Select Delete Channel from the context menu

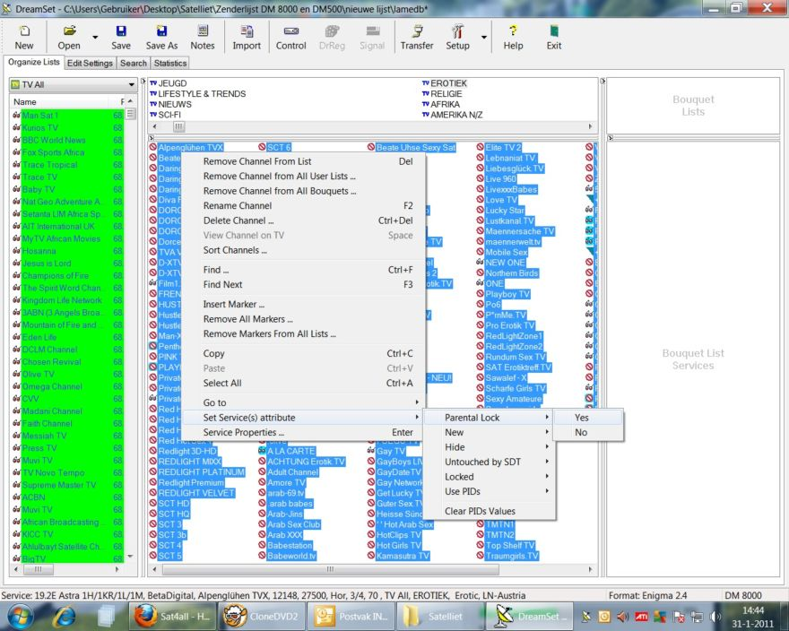[303, 220]
